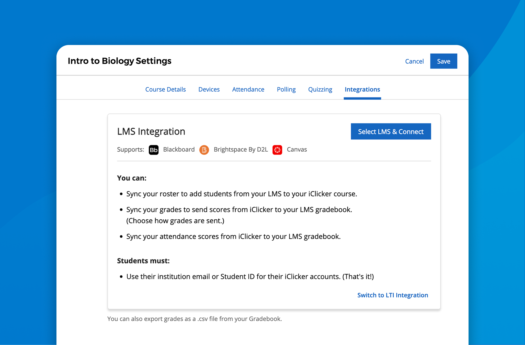Click the Blackboard logo icon

pyautogui.click(x=154, y=149)
